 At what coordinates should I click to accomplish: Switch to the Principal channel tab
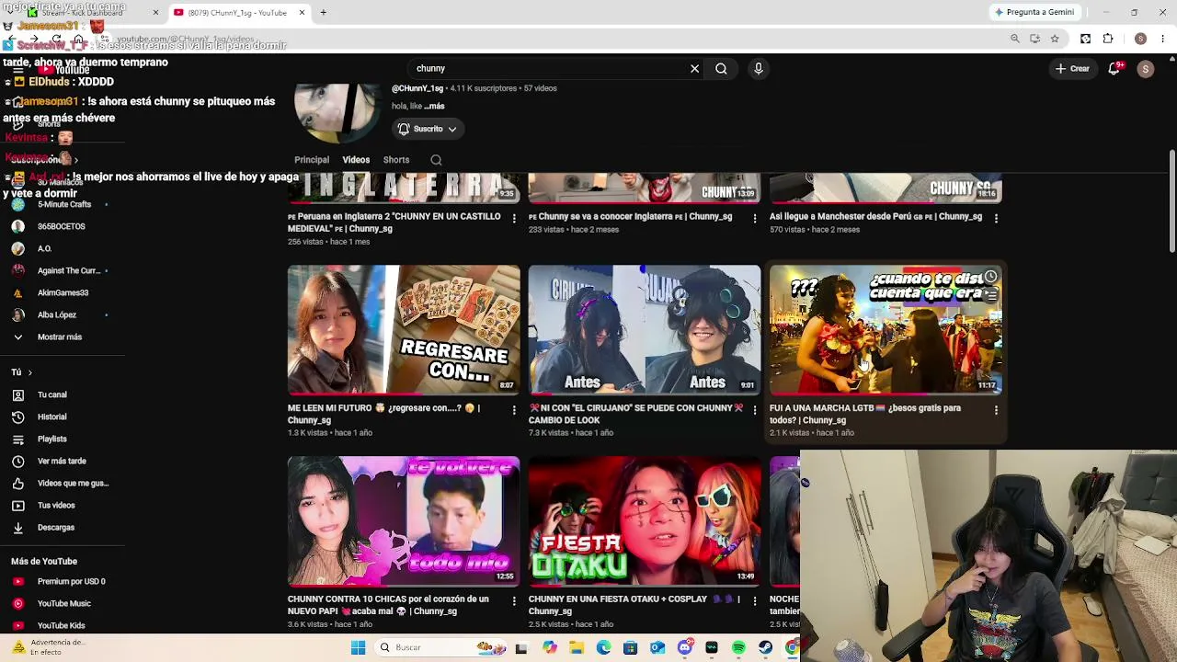(312, 160)
